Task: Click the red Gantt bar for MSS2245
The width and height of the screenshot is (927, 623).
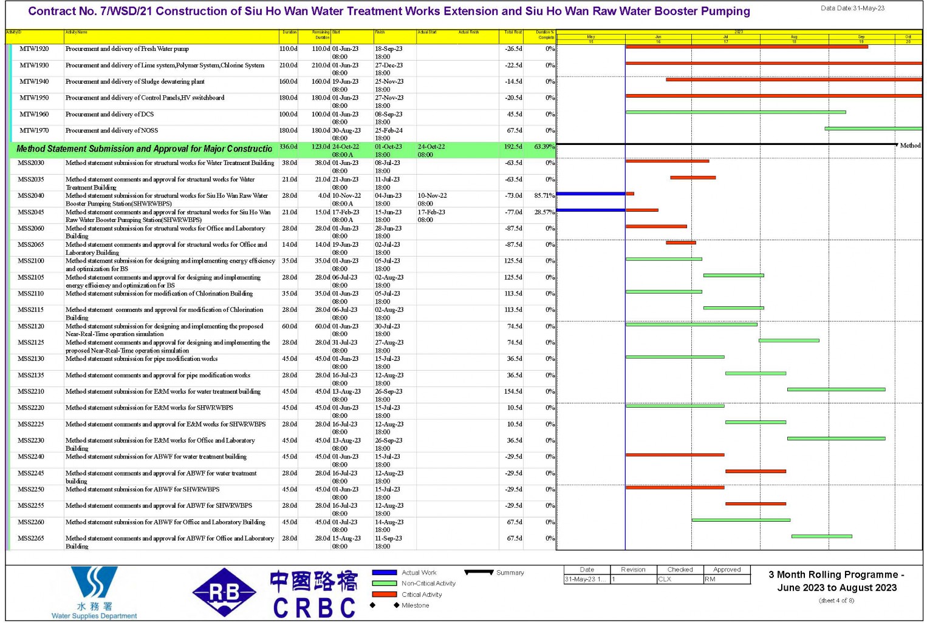Action: pos(756,471)
